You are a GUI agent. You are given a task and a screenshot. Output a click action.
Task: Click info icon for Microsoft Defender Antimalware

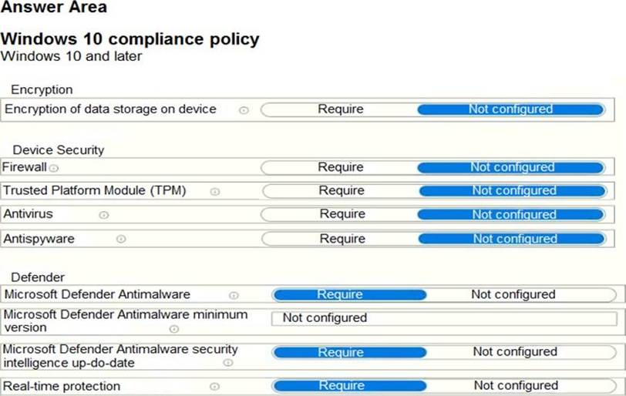point(234,295)
